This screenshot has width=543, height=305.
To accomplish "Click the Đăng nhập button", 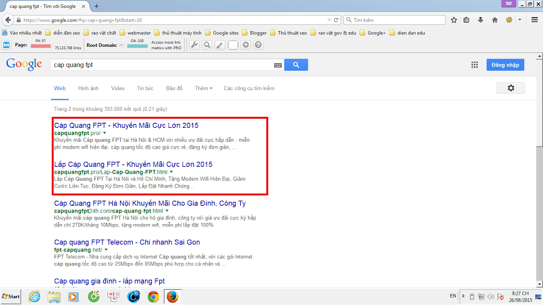I will pos(505,65).
